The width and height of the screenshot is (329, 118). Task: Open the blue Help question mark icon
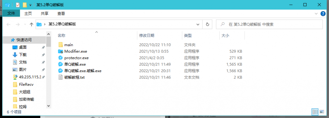(323, 14)
